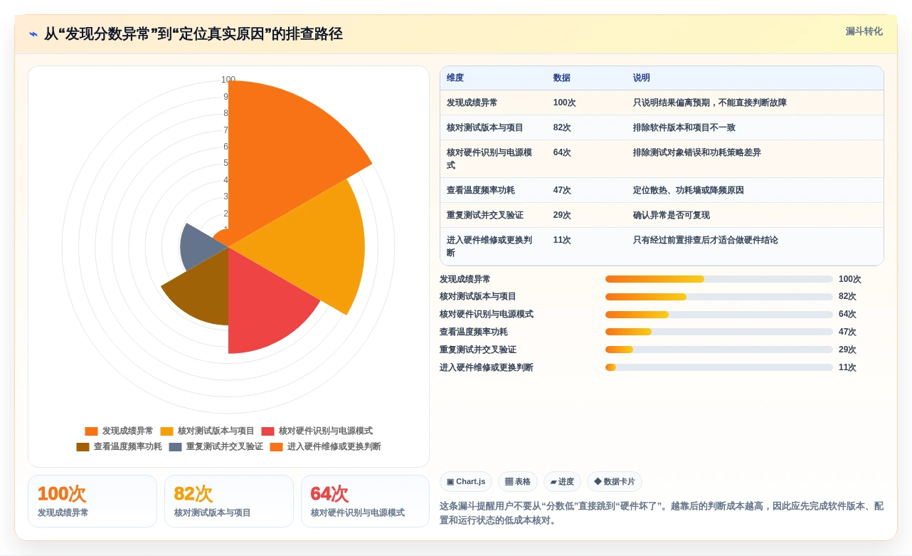Click the lightning icon beside the title
The width and height of the screenshot is (912, 556).
click(33, 33)
